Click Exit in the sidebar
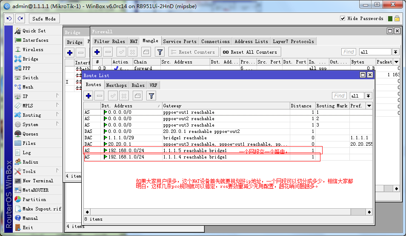Viewport: 406px width, 236px height. (x=28, y=227)
